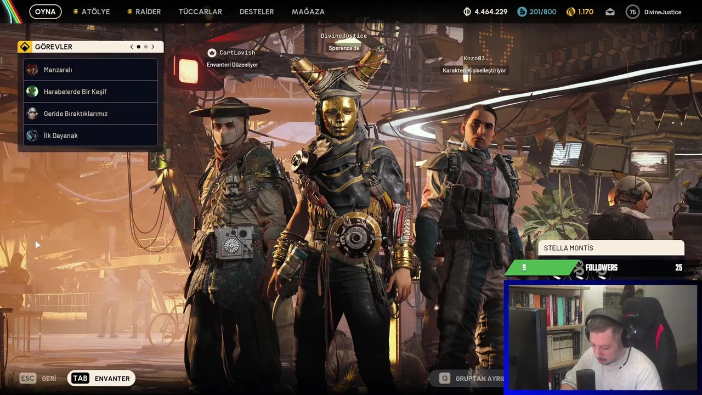Click the Manzaralı quest giver portrait
The width and height of the screenshot is (702, 395).
(x=32, y=70)
